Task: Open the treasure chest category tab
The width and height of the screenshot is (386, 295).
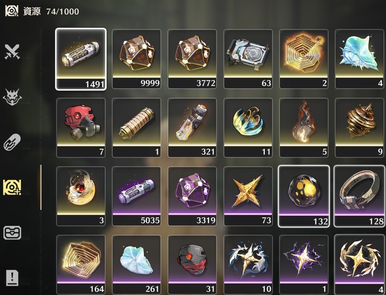Action: point(12,233)
